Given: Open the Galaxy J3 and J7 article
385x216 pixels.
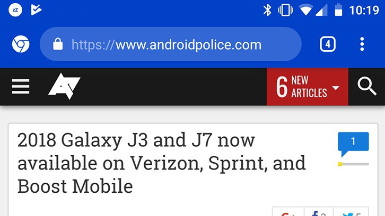Looking at the screenshot, I should click(x=162, y=163).
